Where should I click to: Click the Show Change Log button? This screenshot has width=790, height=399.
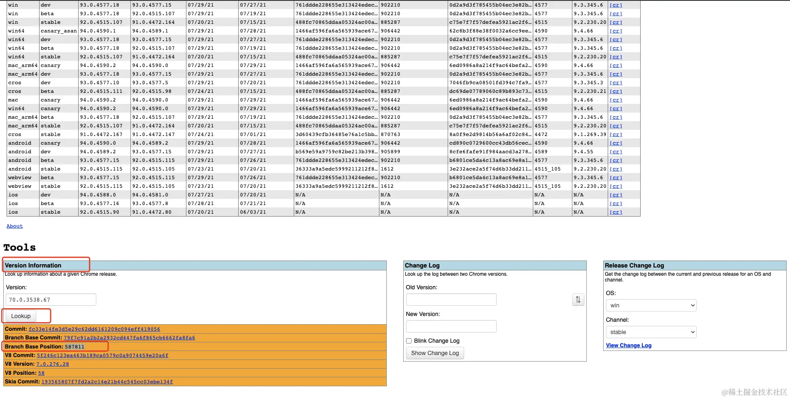click(435, 353)
